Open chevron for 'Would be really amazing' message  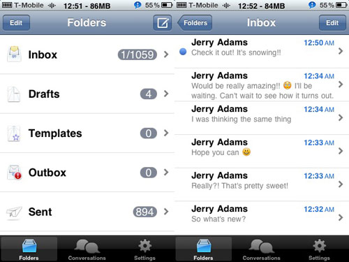coord(341,85)
